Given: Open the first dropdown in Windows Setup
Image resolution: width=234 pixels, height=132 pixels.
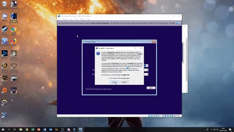Looking at the screenshot, I should pyautogui.click(x=147, y=66).
